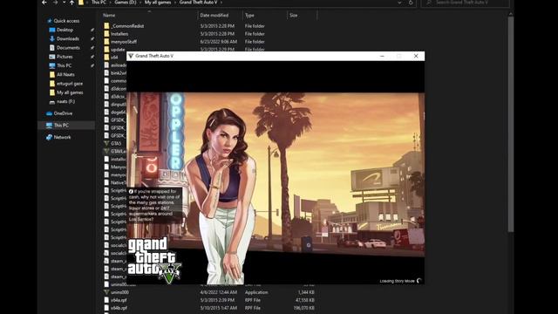Open pinned 'This PC' under Quick access
The height and width of the screenshot is (314, 558).
click(x=64, y=65)
